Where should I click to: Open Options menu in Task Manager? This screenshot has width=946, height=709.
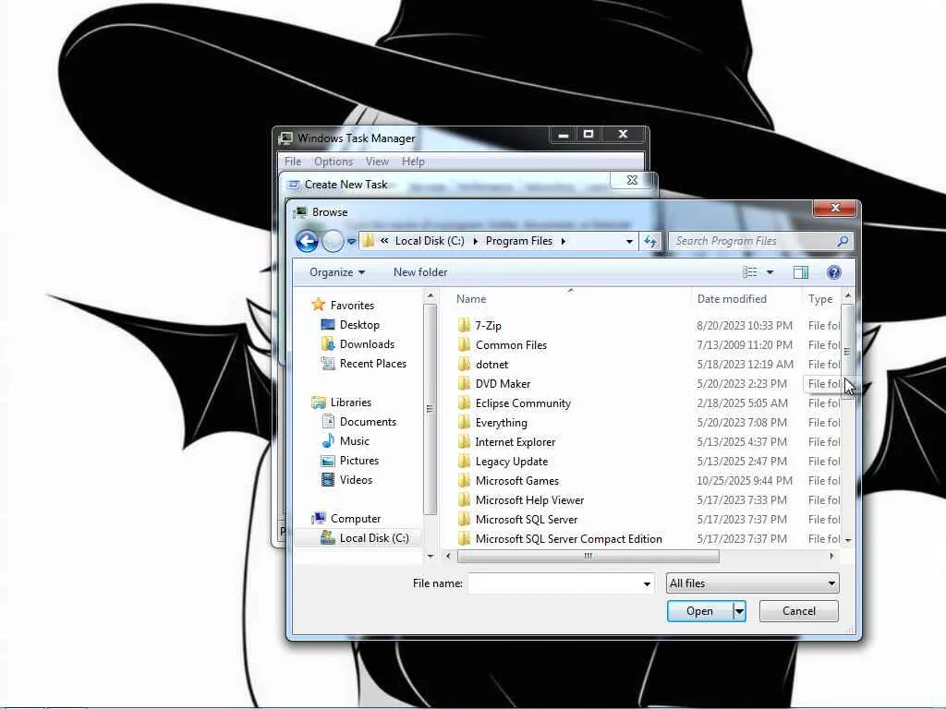coord(333,162)
